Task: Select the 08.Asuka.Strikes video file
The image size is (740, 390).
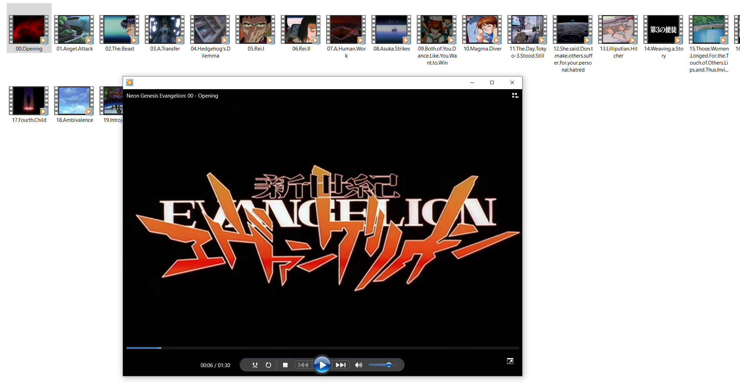Action: point(391,30)
